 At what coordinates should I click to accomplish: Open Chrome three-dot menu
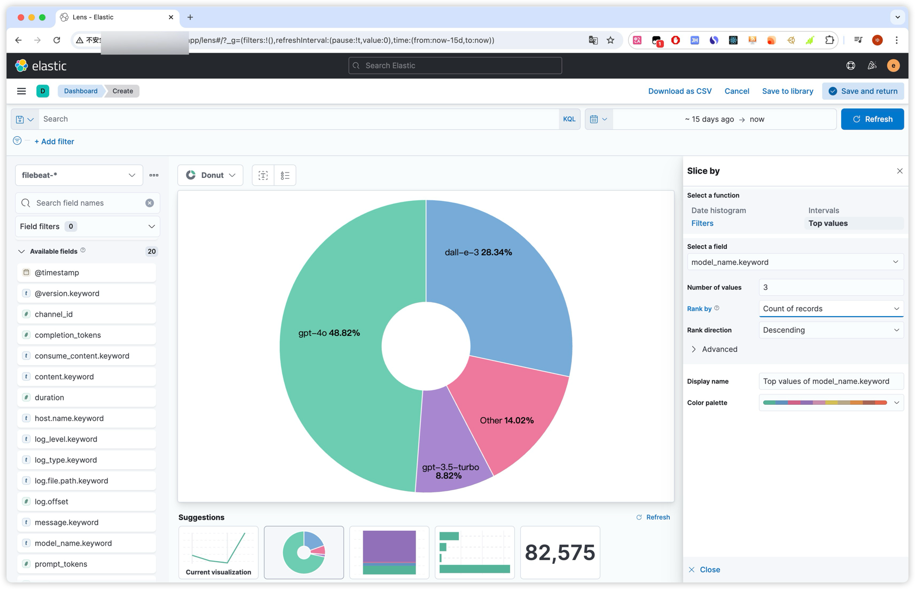point(897,40)
